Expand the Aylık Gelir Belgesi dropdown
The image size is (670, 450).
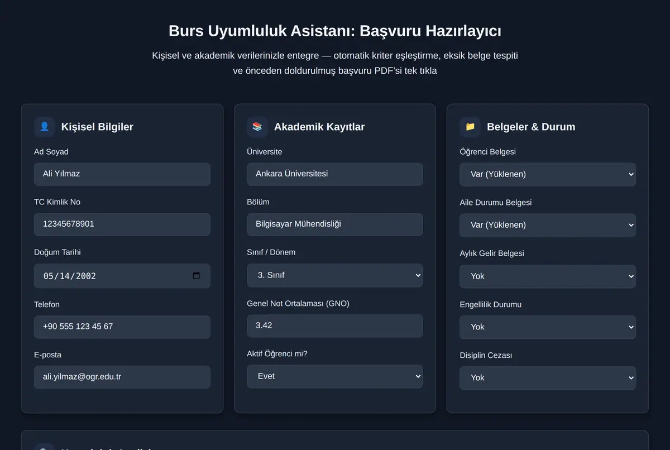click(x=548, y=276)
